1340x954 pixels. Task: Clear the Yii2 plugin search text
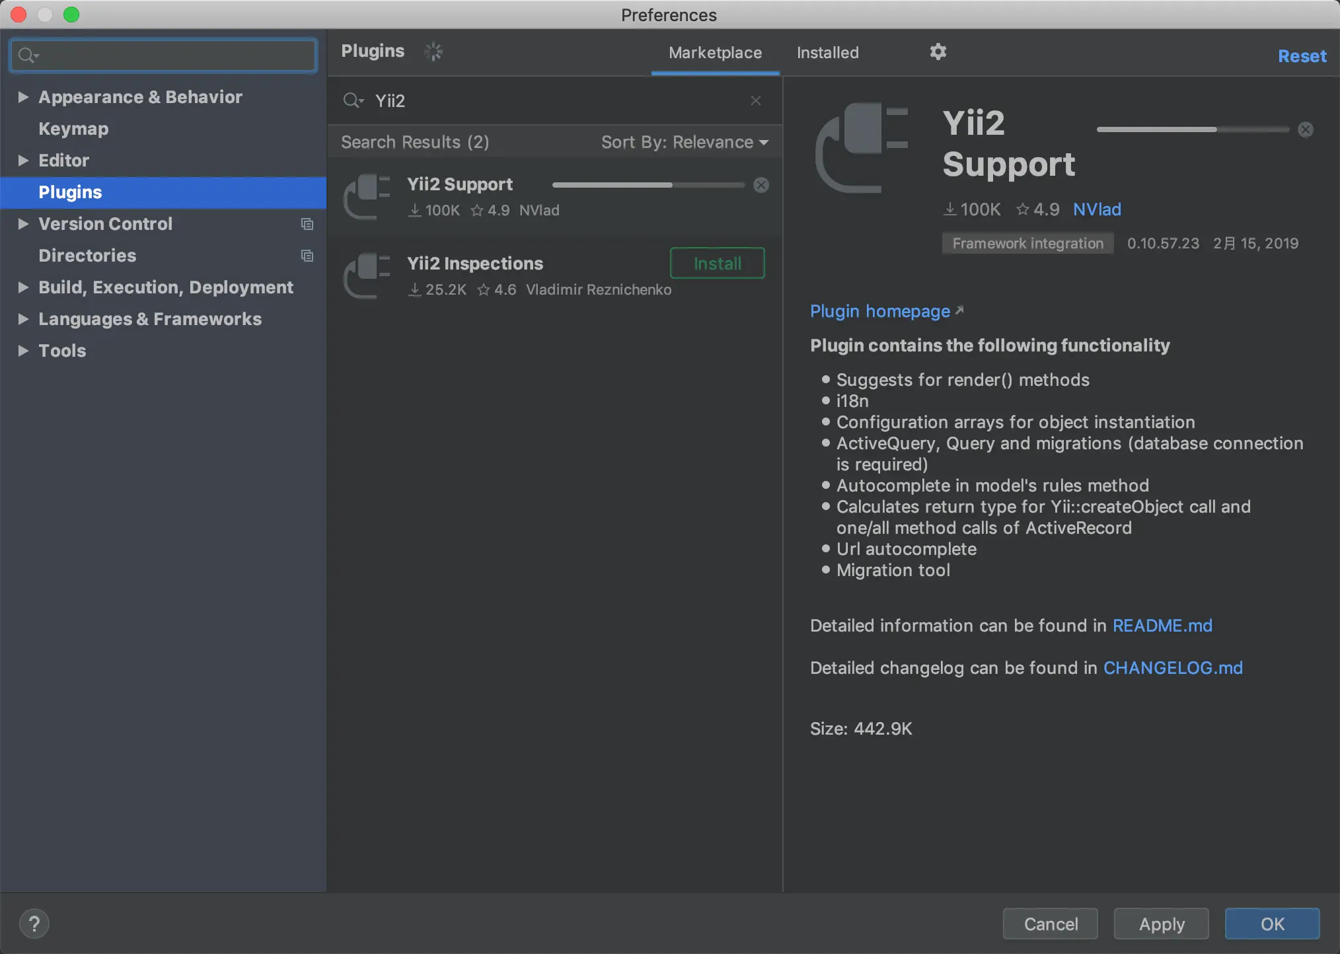pos(756,100)
